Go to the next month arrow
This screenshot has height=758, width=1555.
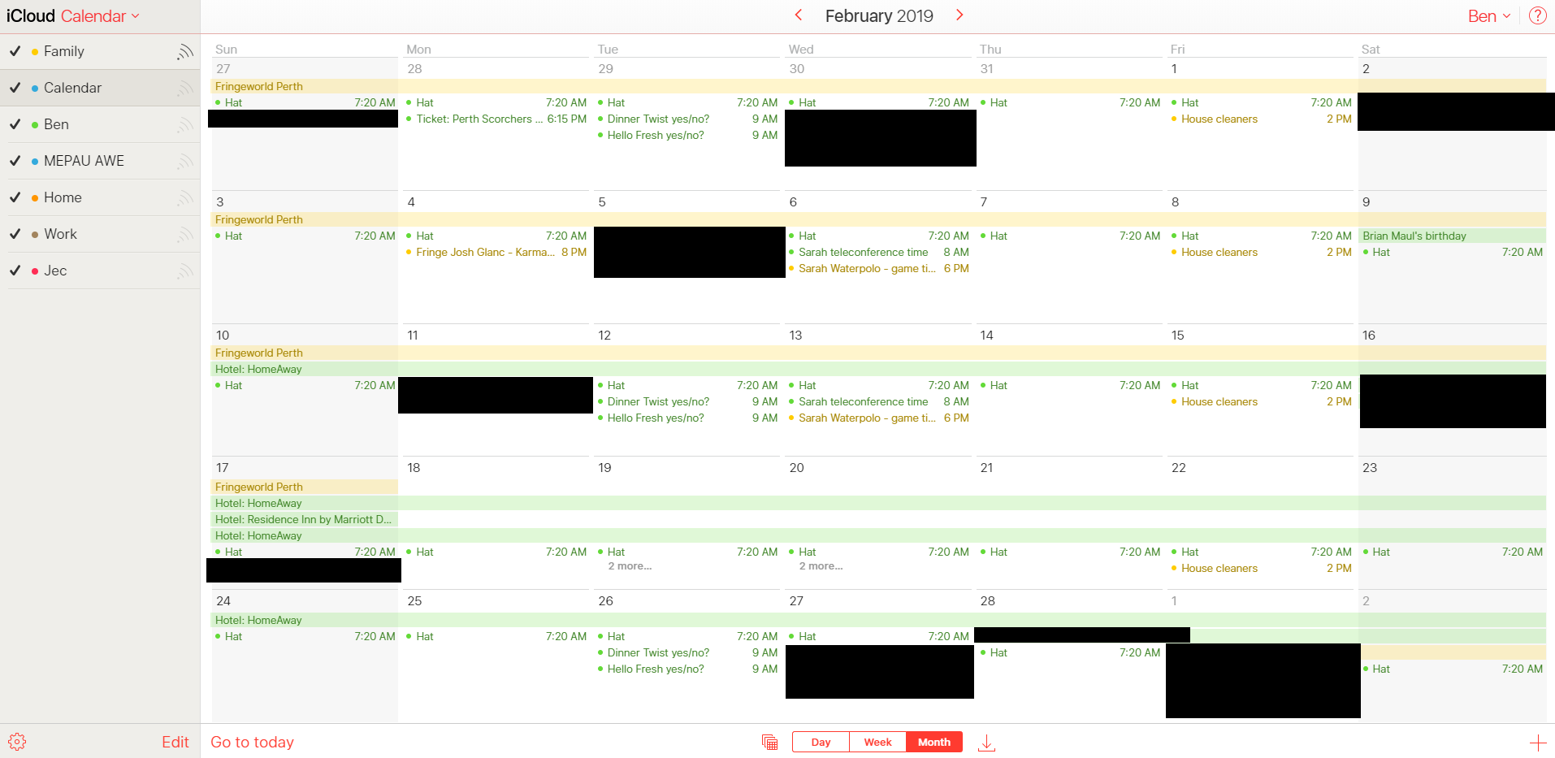(959, 15)
